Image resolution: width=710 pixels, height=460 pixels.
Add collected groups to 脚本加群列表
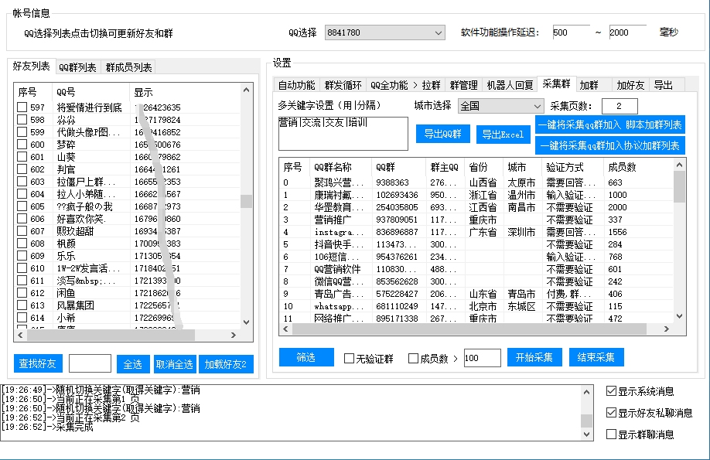point(610,124)
